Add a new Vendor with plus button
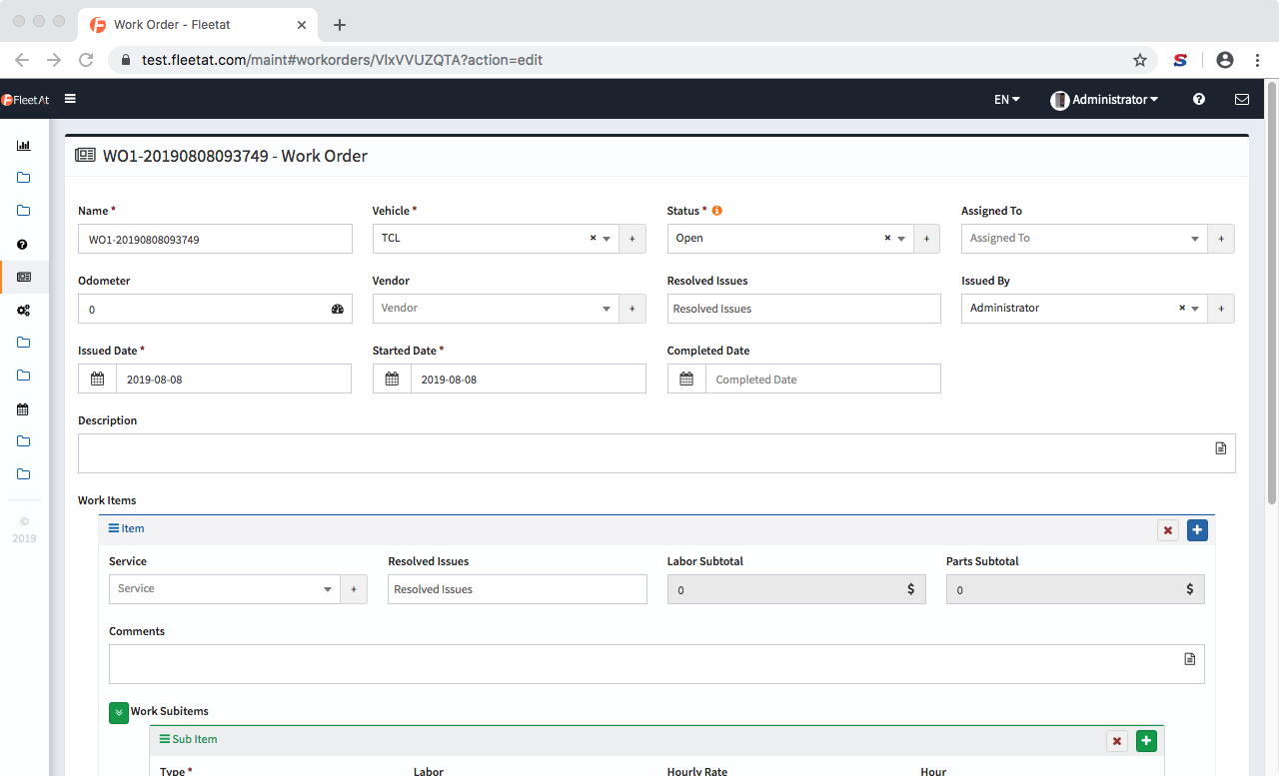 [633, 309]
